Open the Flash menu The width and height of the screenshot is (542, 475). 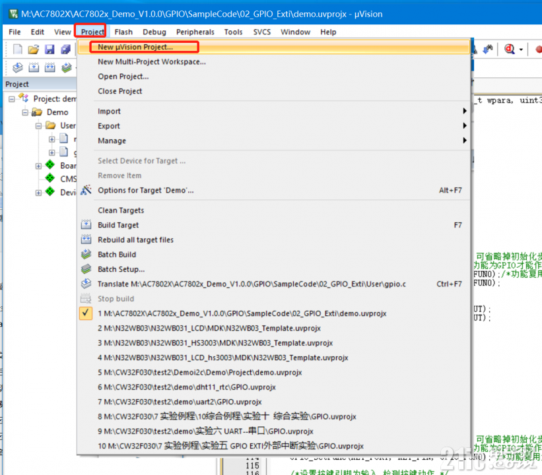tap(123, 32)
